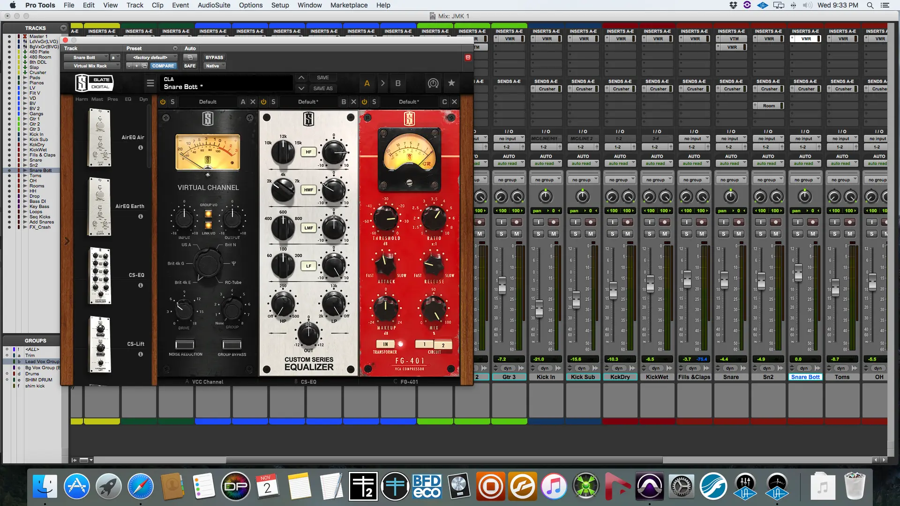Open the auto read selector on Kick In
The height and width of the screenshot is (506, 900).
coord(546,164)
